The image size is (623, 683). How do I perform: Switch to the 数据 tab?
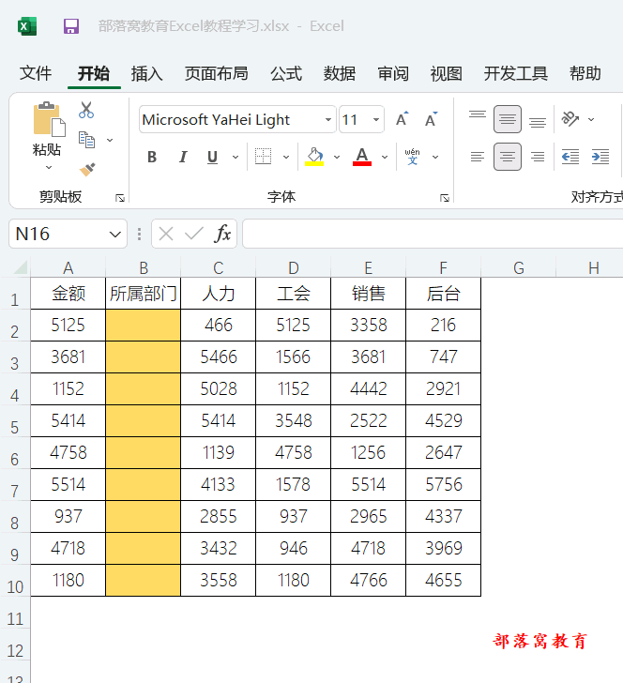pos(340,73)
